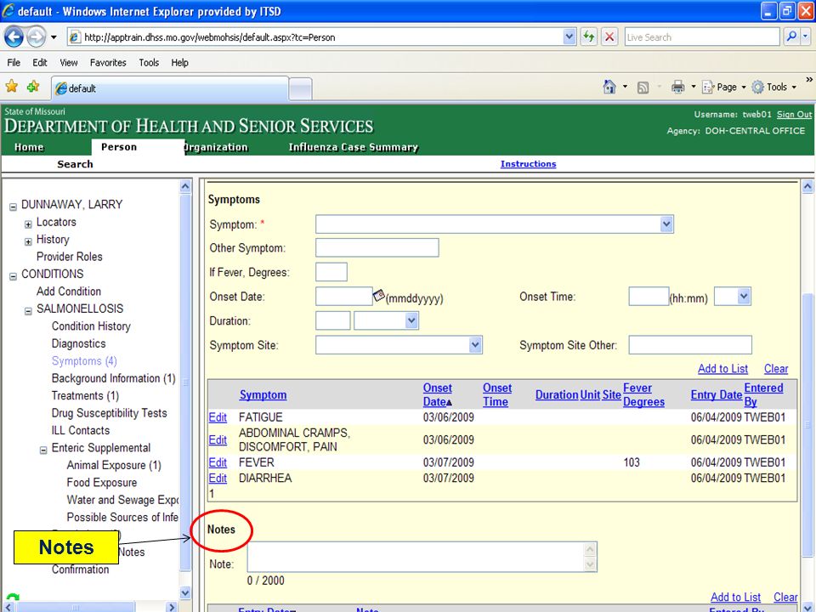Open the Tools gear toolbar menu
816x612 pixels.
coord(773,87)
